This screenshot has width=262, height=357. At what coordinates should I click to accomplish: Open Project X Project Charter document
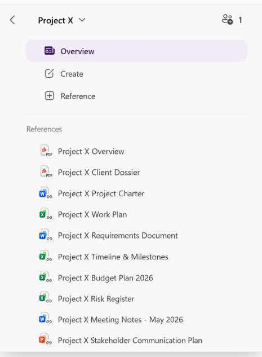tap(101, 193)
